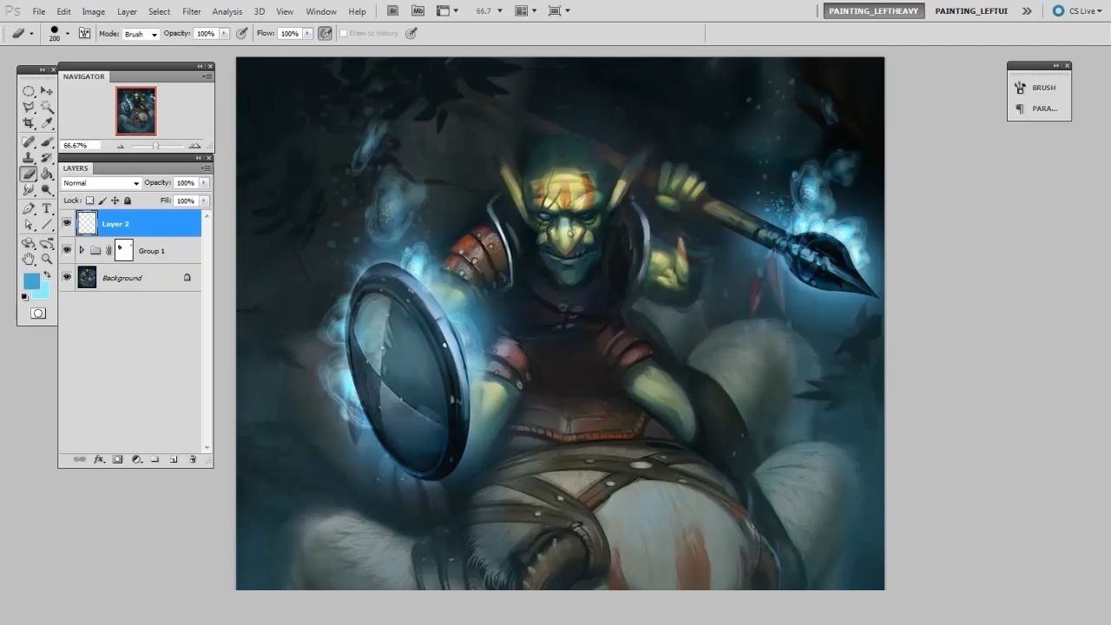The height and width of the screenshot is (625, 1111).
Task: Select the Pen tool
Action: coord(29,209)
